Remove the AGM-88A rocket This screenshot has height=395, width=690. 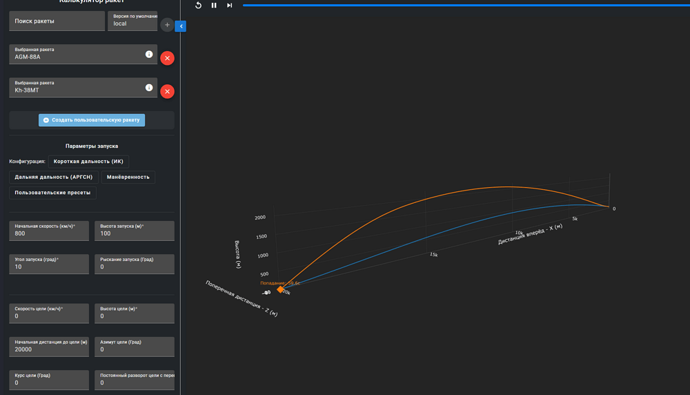[x=167, y=58]
